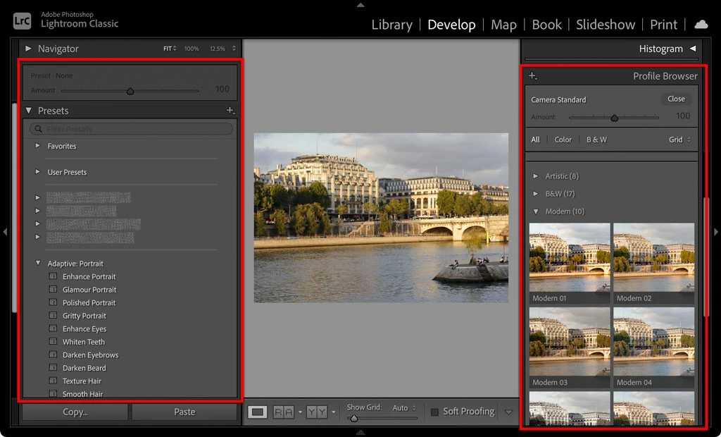
Task: Click the cloud sync icon
Action: pyautogui.click(x=701, y=25)
